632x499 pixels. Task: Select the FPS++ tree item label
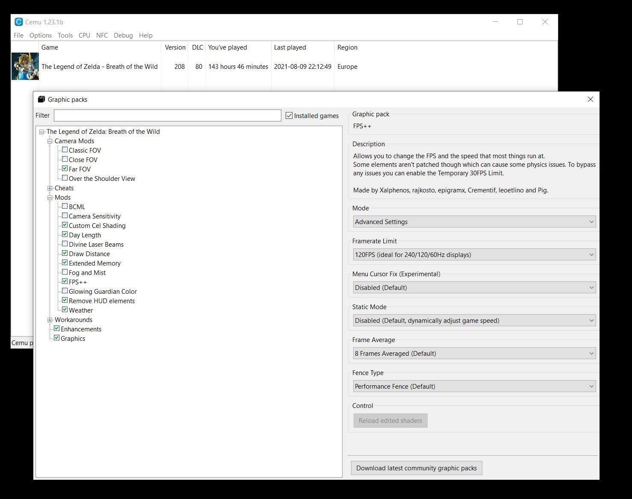coord(78,282)
